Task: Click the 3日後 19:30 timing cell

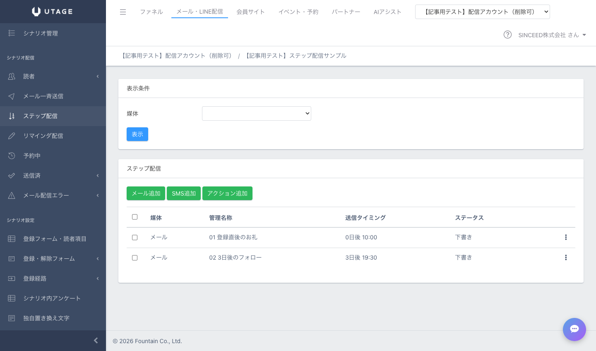Action: pyautogui.click(x=361, y=258)
